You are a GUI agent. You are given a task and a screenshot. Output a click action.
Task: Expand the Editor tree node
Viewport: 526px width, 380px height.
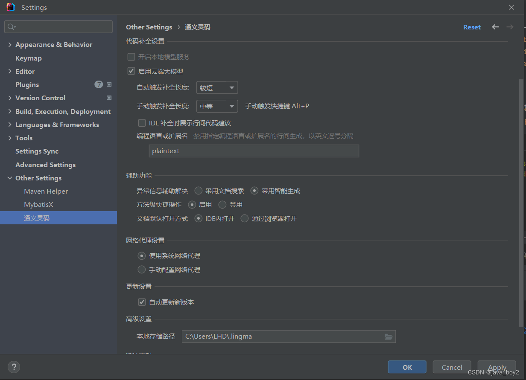(x=10, y=71)
